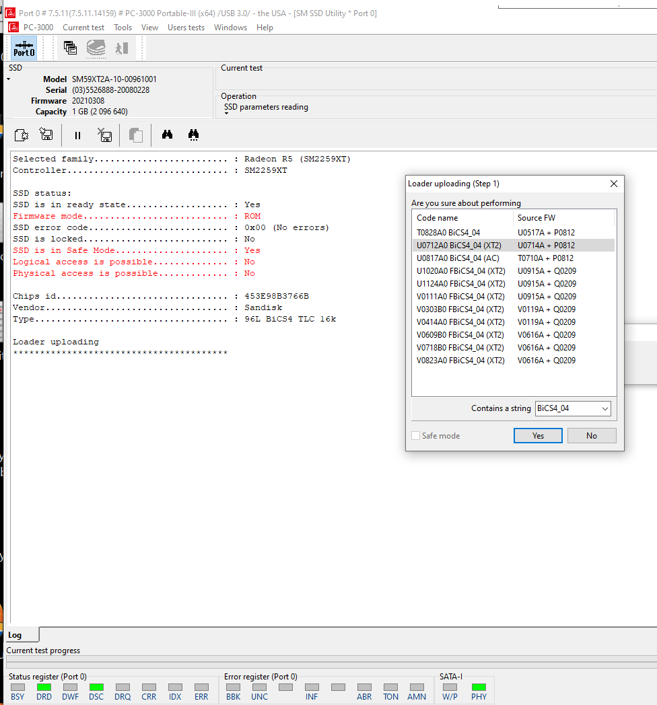657x705 pixels.
Task: Click the BBK error register indicator
Action: [233, 687]
